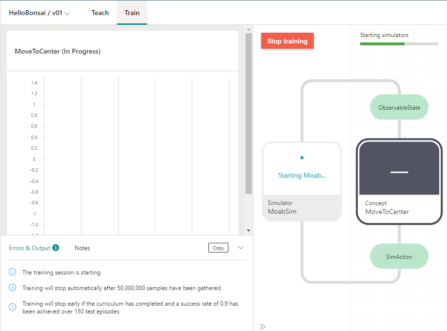Open the HelloBonsai / v01 version dropdown

click(x=40, y=13)
